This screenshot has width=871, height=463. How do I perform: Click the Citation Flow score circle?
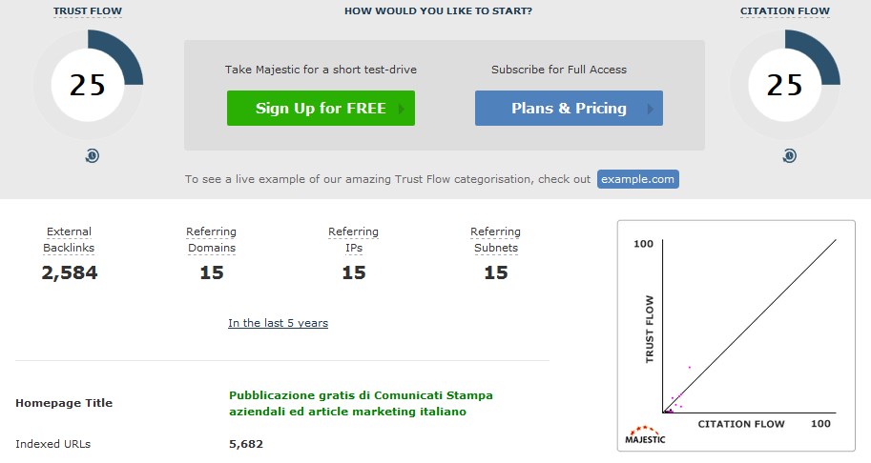[x=785, y=85]
